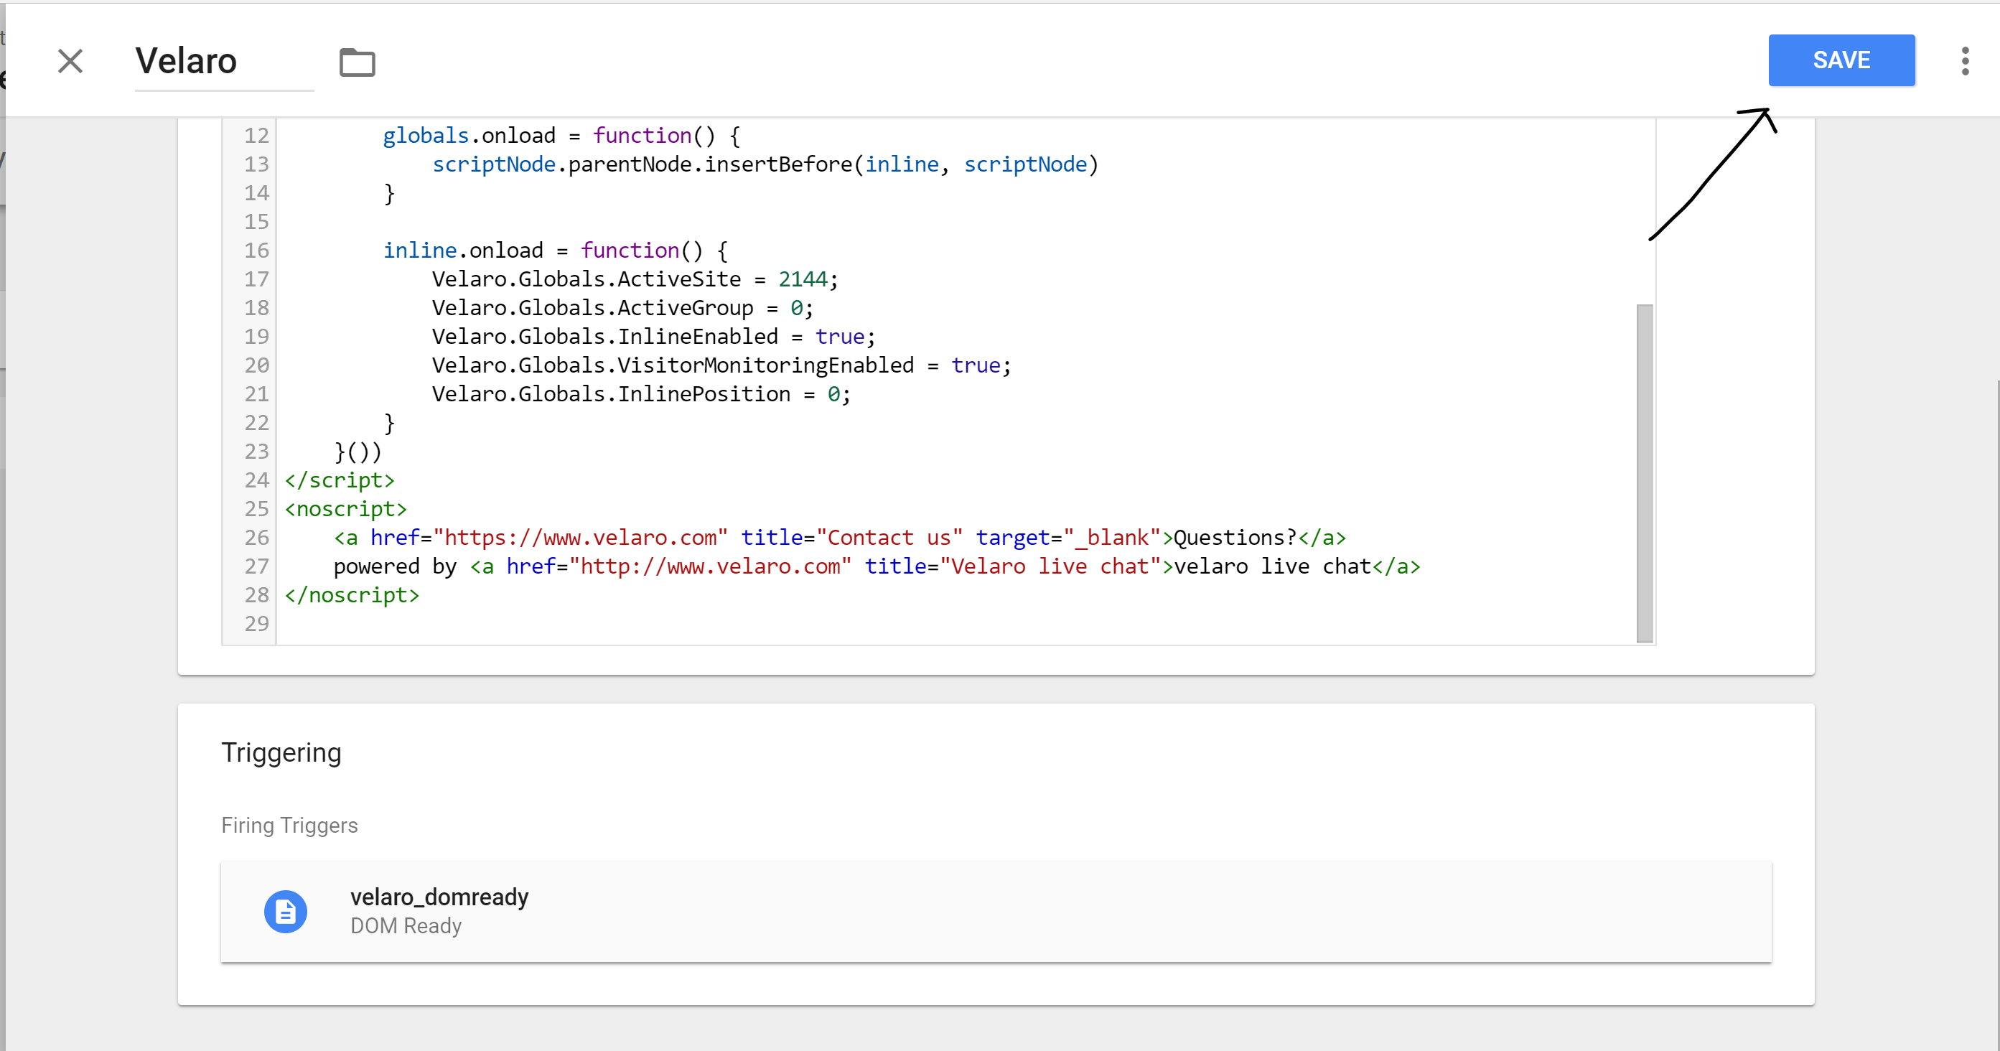This screenshot has height=1051, width=2000.
Task: Click line number 17 in the gutter
Action: (256, 279)
